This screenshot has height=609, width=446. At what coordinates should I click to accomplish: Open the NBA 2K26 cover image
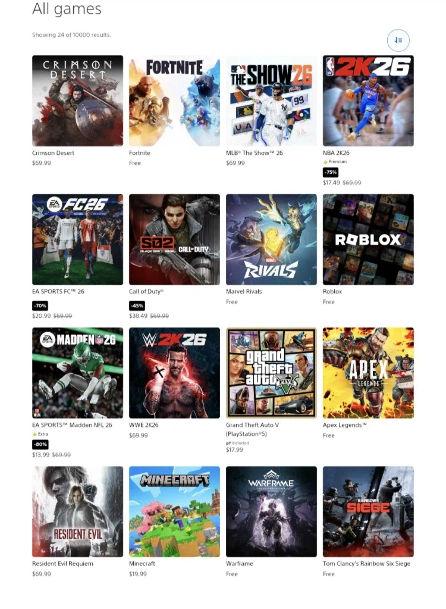369,101
